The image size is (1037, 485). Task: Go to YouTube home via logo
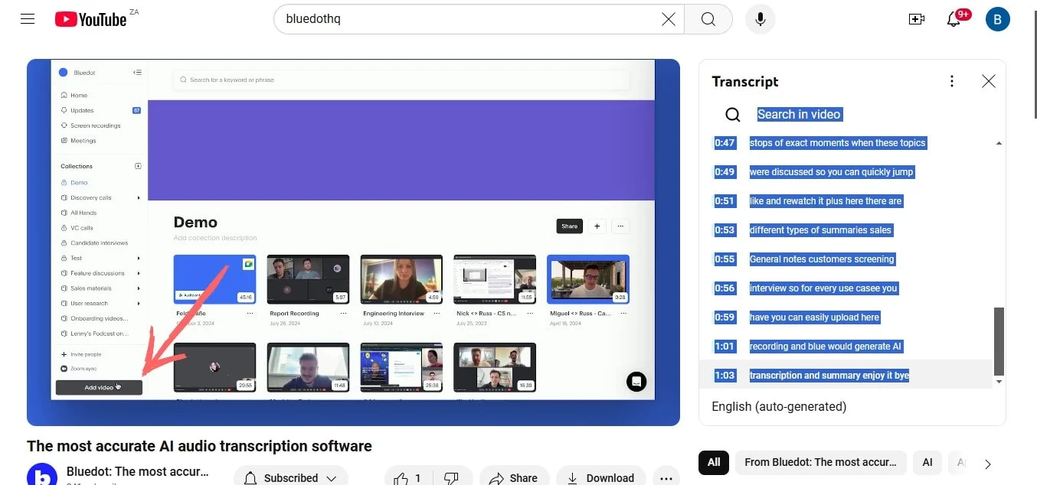click(x=91, y=19)
